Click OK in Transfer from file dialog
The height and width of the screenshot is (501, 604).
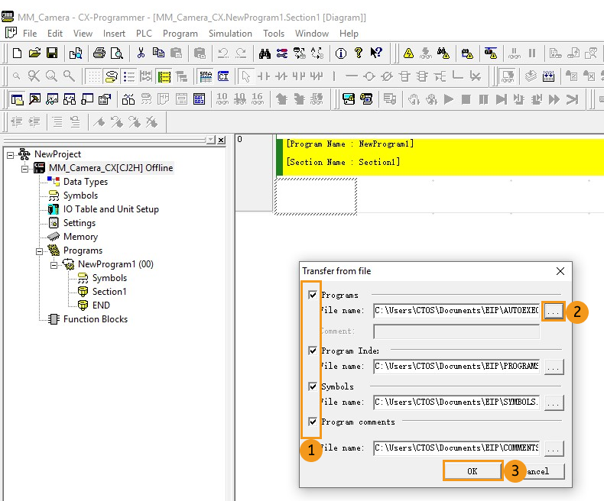coord(472,471)
